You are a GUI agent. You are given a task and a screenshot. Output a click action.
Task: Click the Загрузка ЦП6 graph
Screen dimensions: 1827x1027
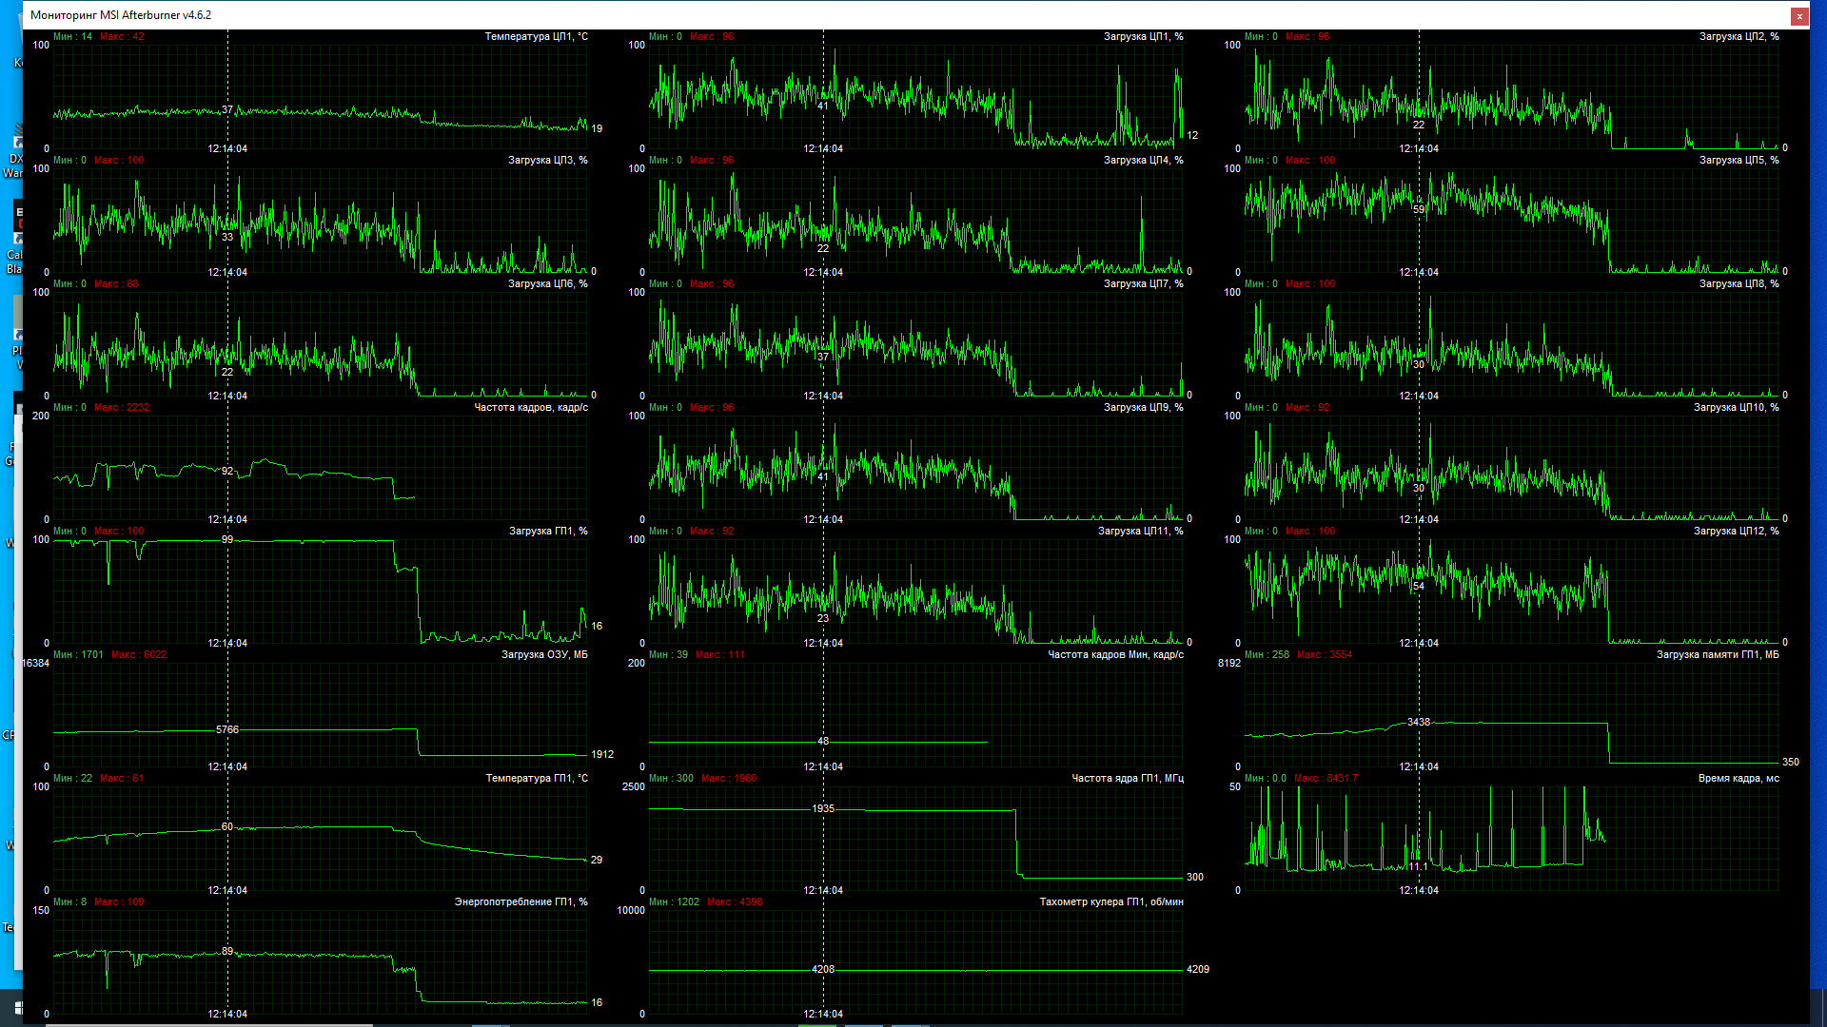click(320, 342)
